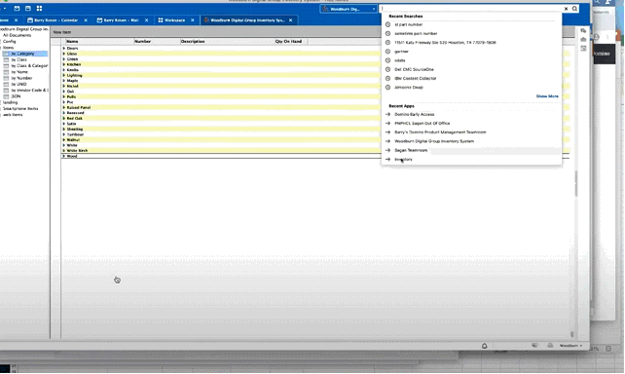
Task: Open recent app 'Woodburn Digital Group Inventory System'
Action: (x=434, y=141)
